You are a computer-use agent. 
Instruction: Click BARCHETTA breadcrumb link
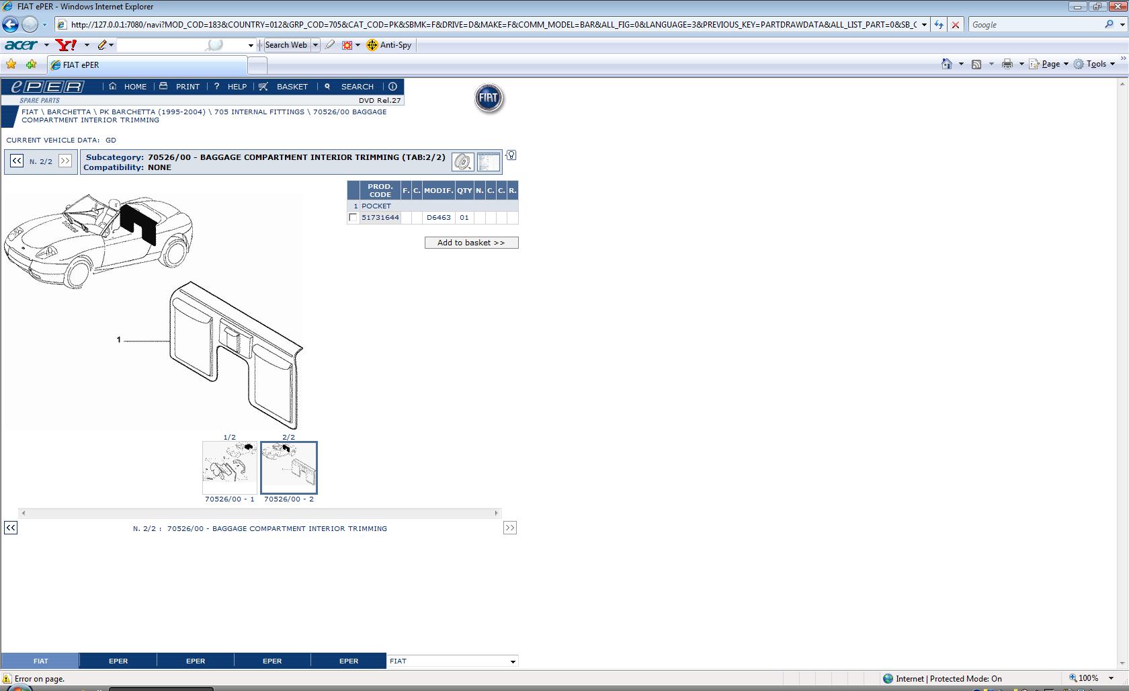[x=69, y=112]
